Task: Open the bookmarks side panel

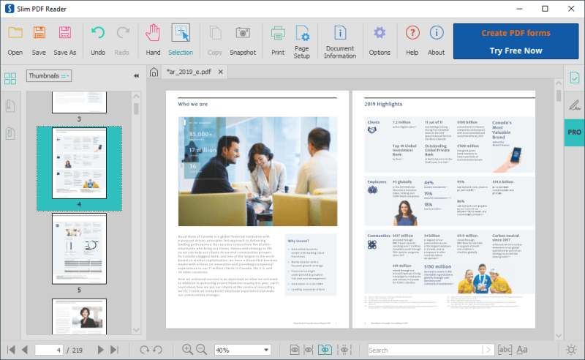Action: (x=10, y=105)
